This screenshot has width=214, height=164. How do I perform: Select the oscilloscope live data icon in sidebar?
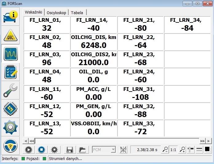click(x=10, y=54)
